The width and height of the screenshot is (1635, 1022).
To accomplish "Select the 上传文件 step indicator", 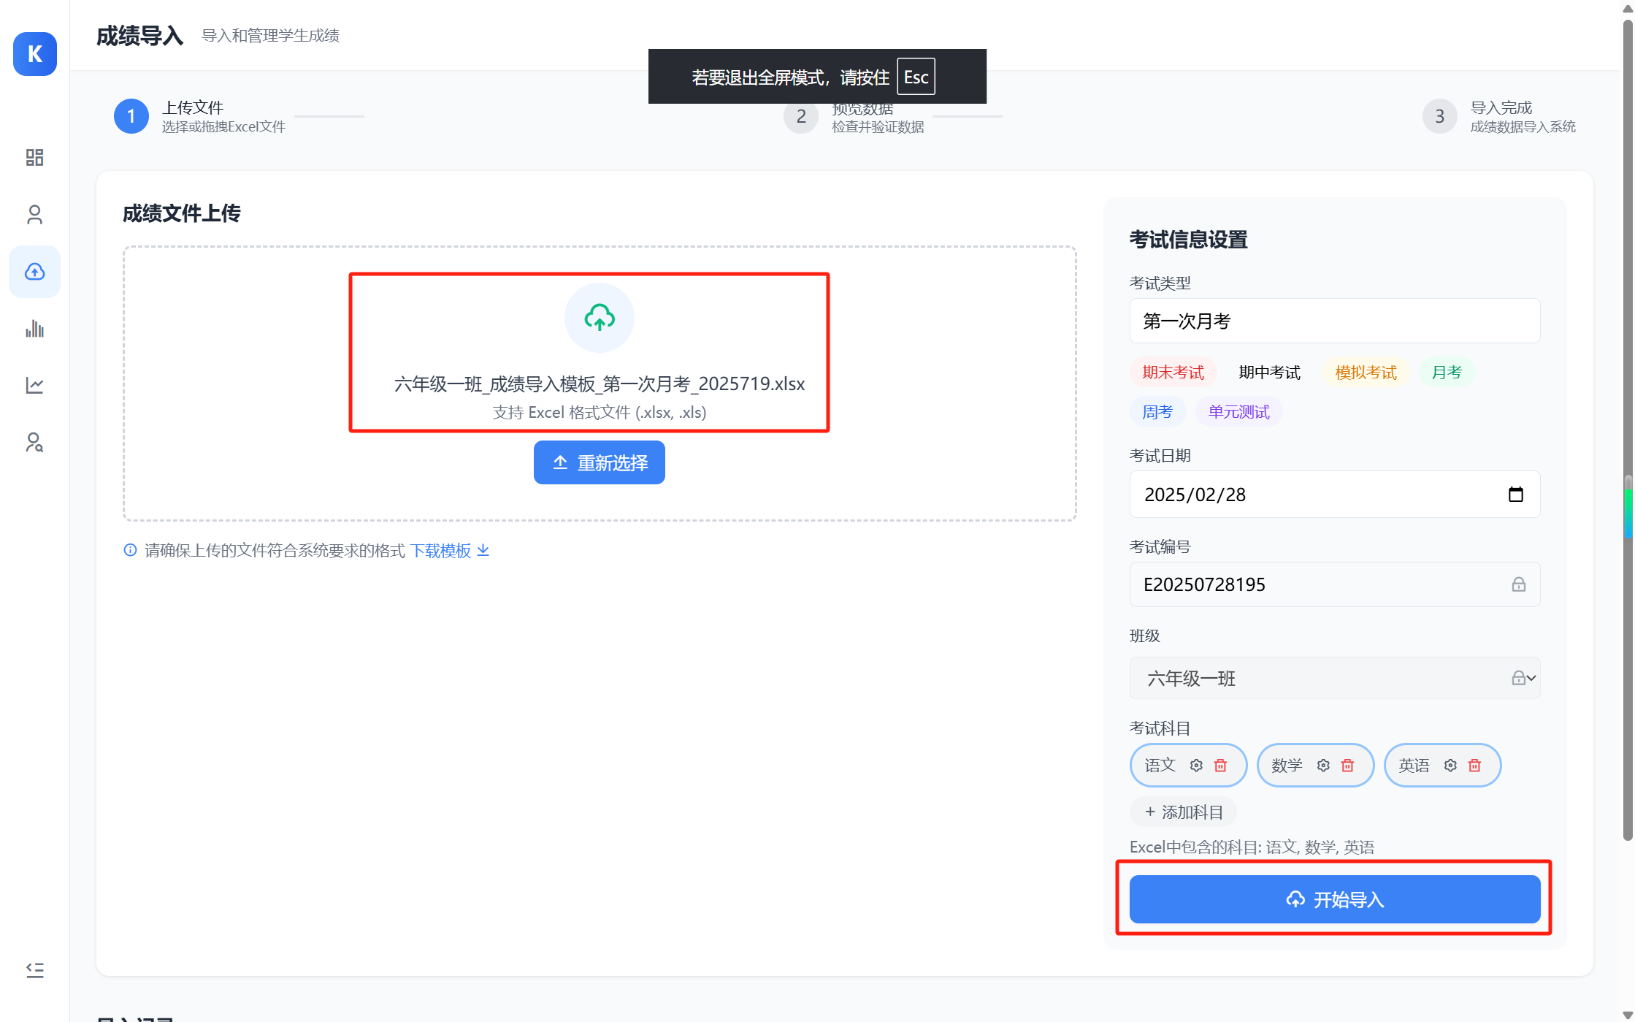I will point(131,115).
